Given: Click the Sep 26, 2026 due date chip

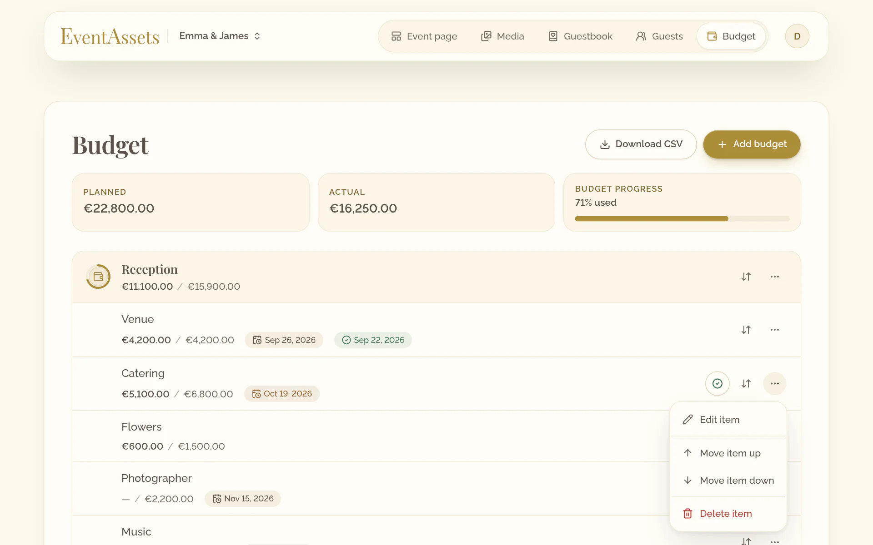Looking at the screenshot, I should click(x=284, y=340).
